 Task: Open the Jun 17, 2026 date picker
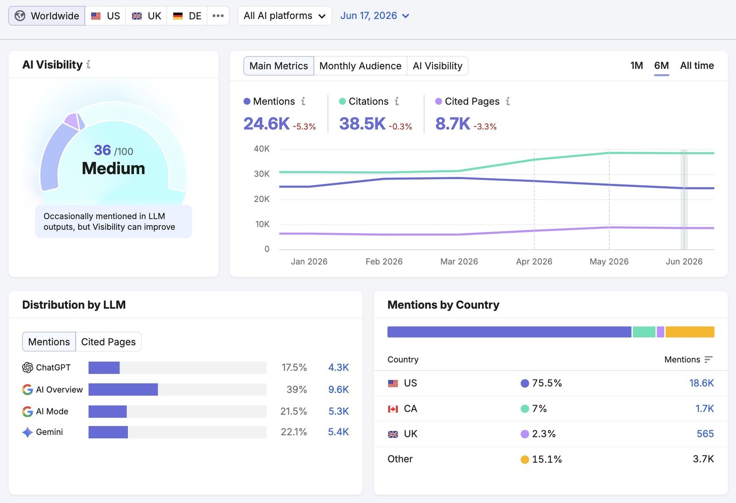[x=375, y=16]
